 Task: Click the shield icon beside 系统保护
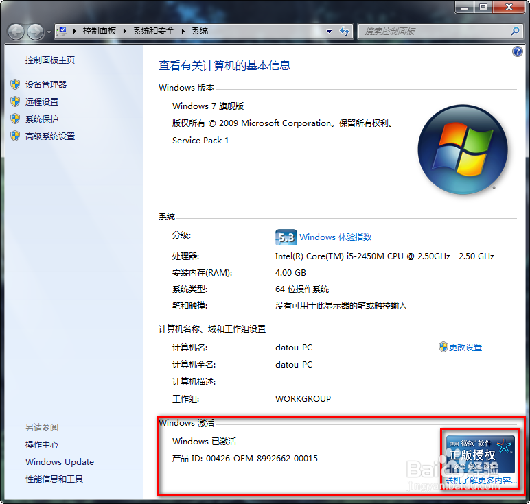[15, 119]
